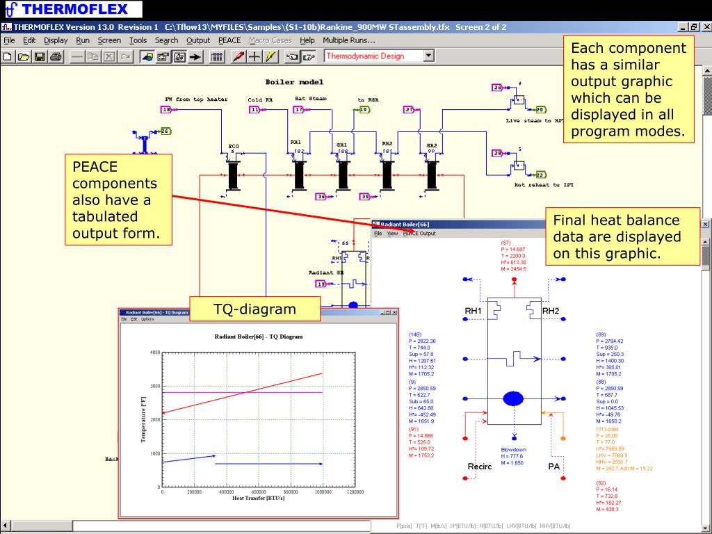Click the blue drum in the Radiant Boiler graphic

point(513,398)
